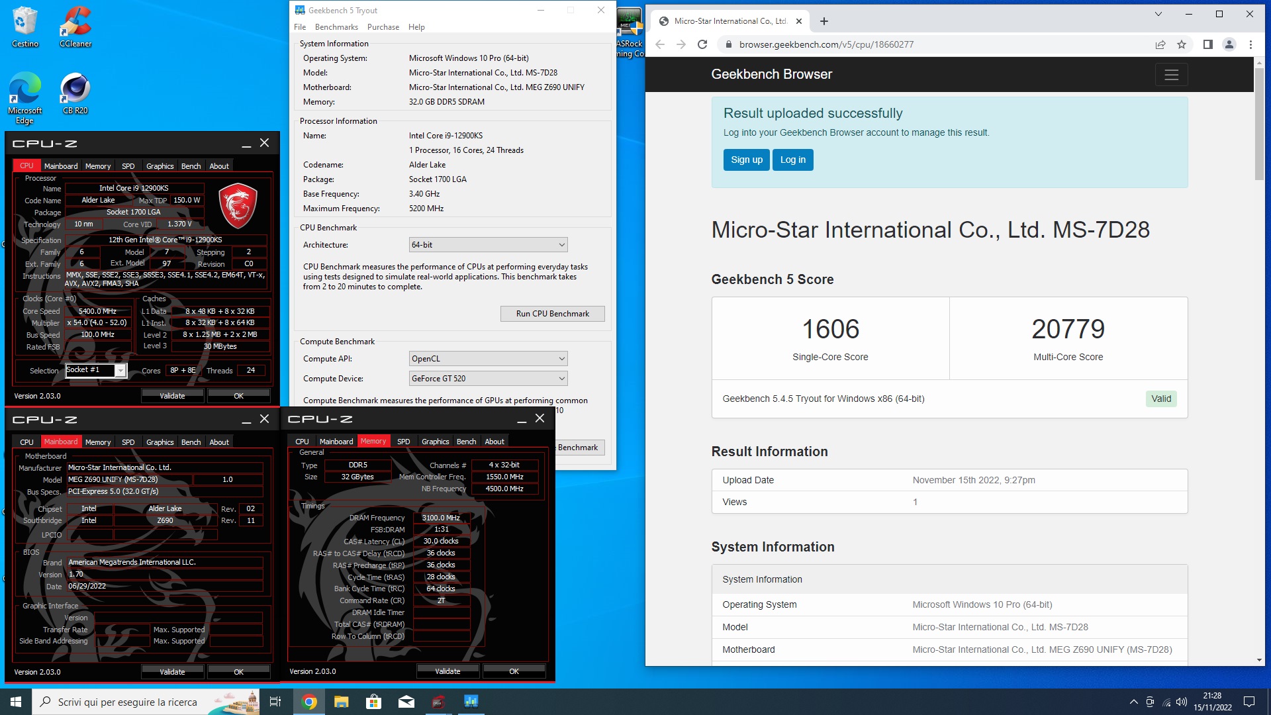Screen dimensions: 1271x715
Task: Click the browser address bar URL
Action: point(826,44)
